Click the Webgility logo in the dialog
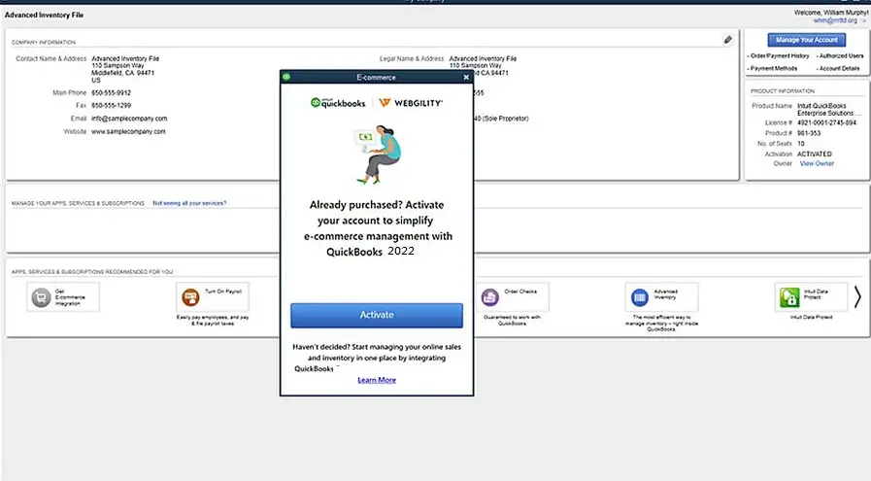This screenshot has width=871, height=481. (411, 103)
